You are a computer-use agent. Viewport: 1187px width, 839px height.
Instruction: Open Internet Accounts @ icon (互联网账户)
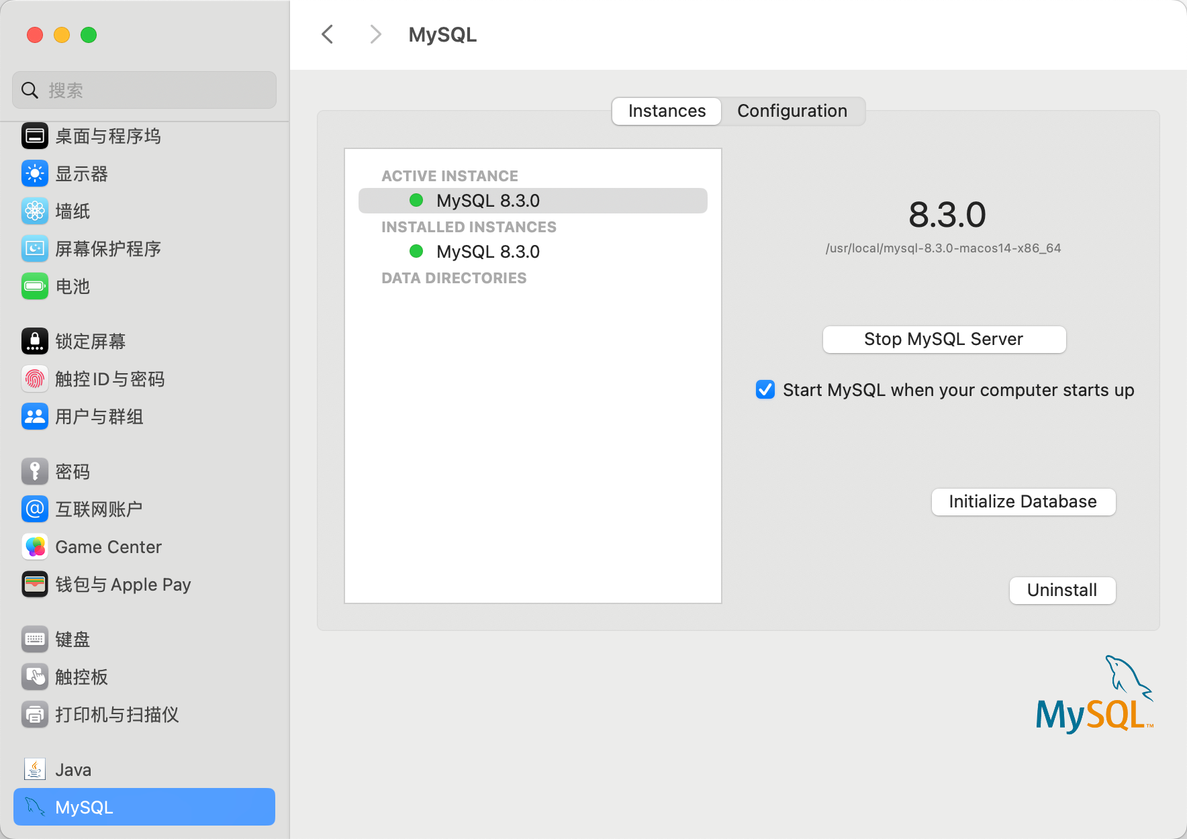pos(35,509)
